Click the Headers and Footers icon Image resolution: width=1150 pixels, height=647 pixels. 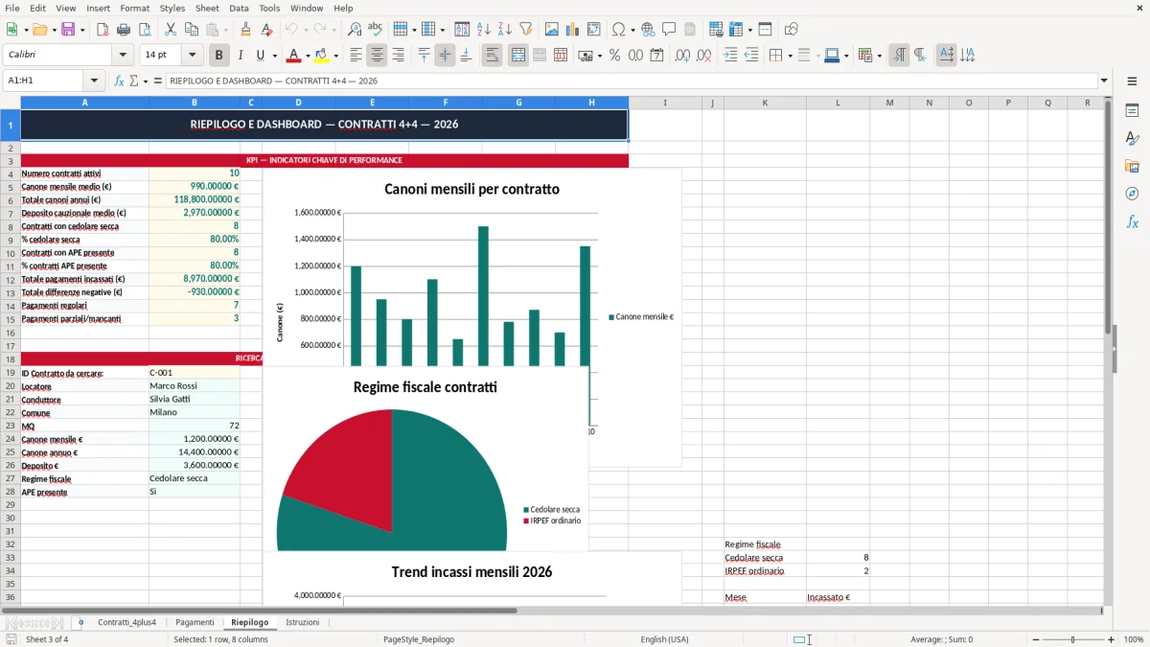[x=690, y=30]
